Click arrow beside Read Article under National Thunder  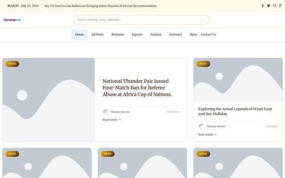[120, 120]
